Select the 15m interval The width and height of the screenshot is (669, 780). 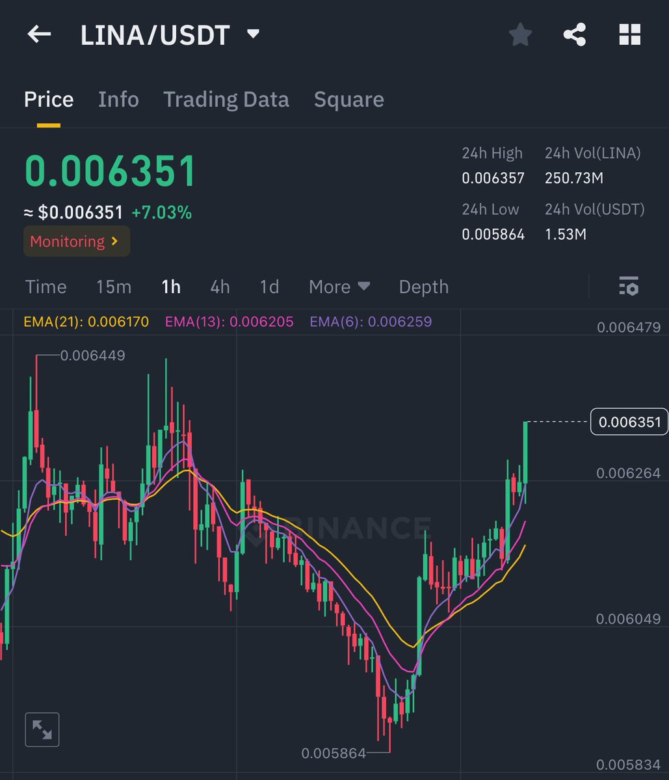[114, 287]
